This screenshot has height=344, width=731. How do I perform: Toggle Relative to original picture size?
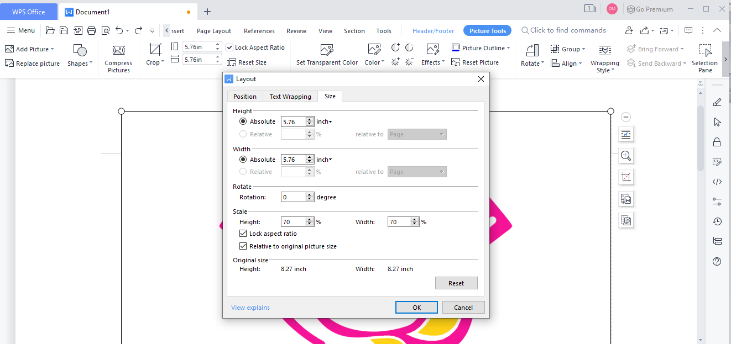(x=243, y=246)
